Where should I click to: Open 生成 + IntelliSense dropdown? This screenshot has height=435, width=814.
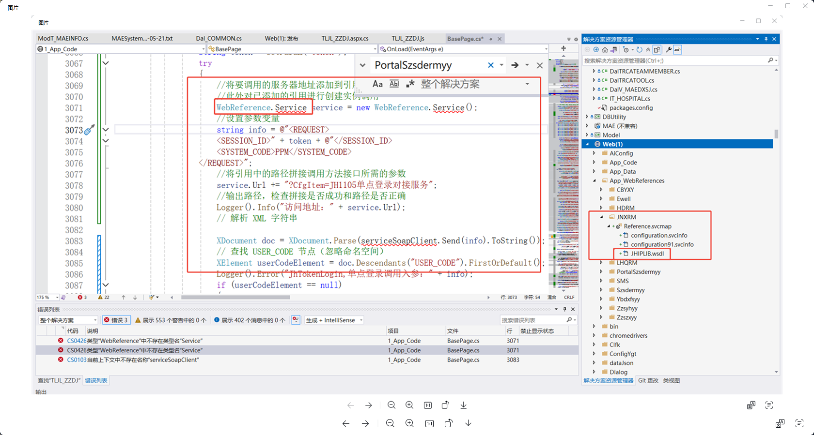click(361, 320)
